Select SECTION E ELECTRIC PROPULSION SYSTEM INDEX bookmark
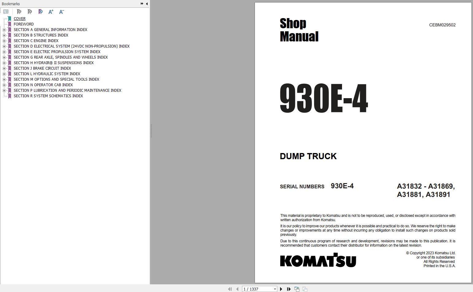Viewport: 473px width, 292px height. 57,52
